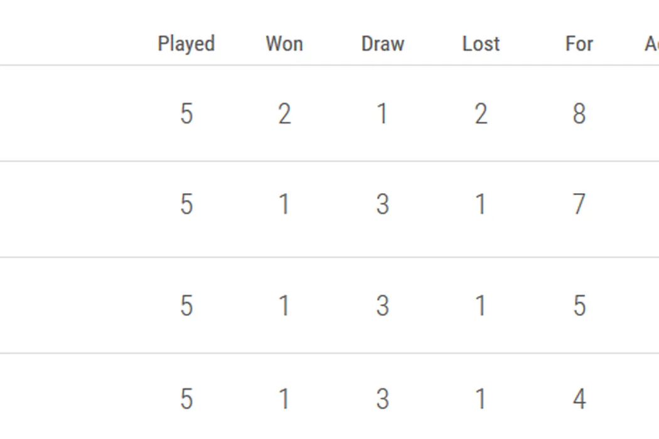
Task: Click the Played value 5 in third row
Action: 186,306
